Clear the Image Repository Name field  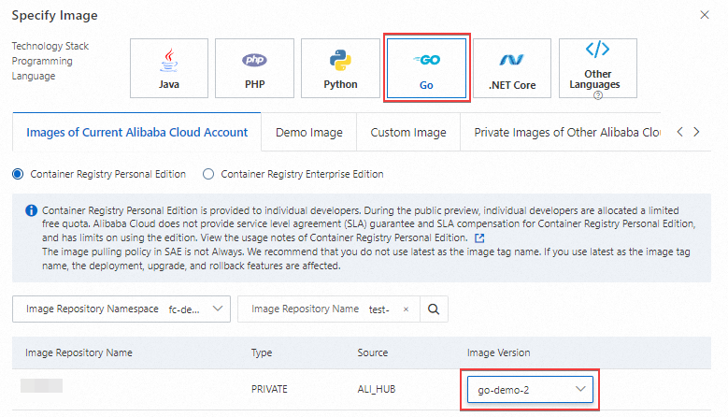(x=406, y=309)
